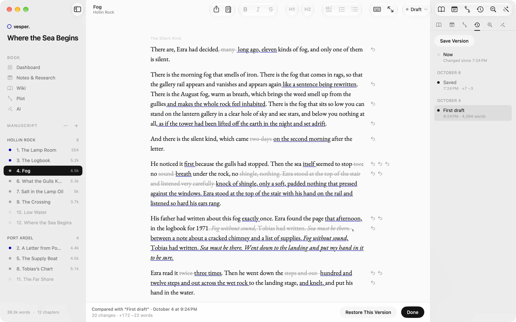Image resolution: width=516 pixels, height=322 pixels.
Task: Open chapter 7. Salt in the Lamp Oil
Action: point(43,191)
